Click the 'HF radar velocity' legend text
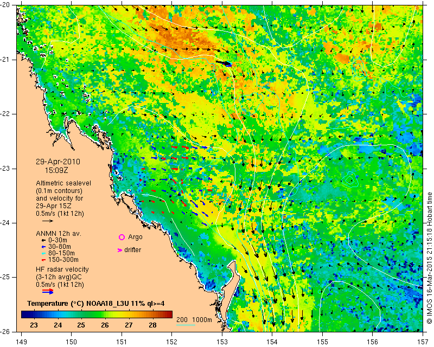This screenshot has height=347, width=434. point(62,269)
